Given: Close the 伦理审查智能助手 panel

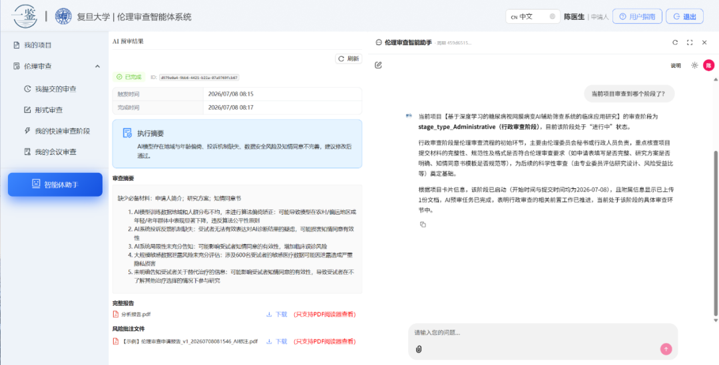Looking at the screenshot, I should point(704,42).
